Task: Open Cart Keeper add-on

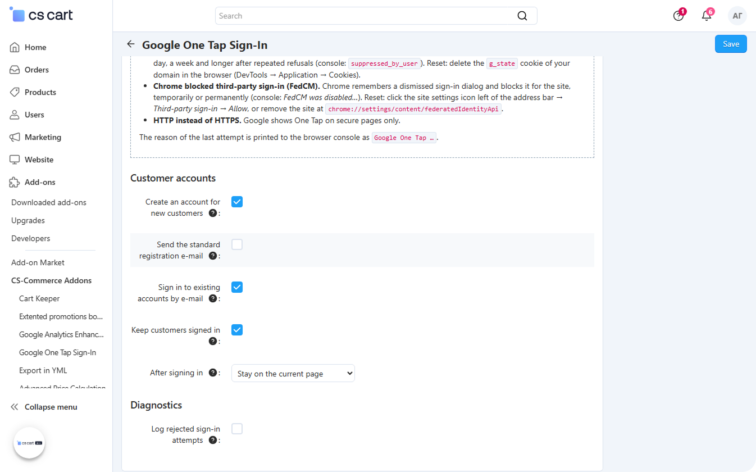Action: click(x=39, y=298)
